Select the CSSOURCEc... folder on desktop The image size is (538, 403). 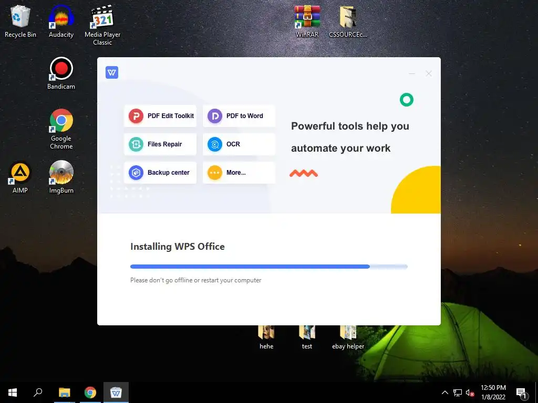coord(348,22)
